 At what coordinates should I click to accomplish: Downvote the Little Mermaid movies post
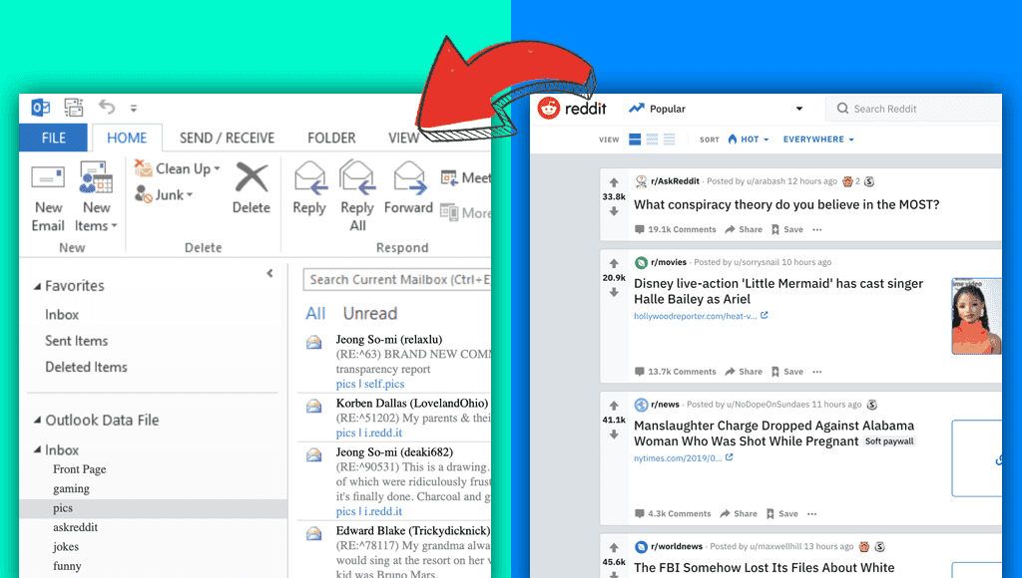click(x=614, y=293)
